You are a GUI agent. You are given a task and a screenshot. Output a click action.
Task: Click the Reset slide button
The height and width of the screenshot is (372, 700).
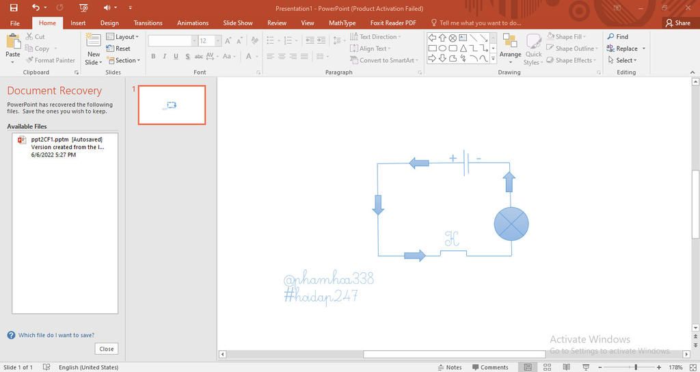[x=118, y=49]
